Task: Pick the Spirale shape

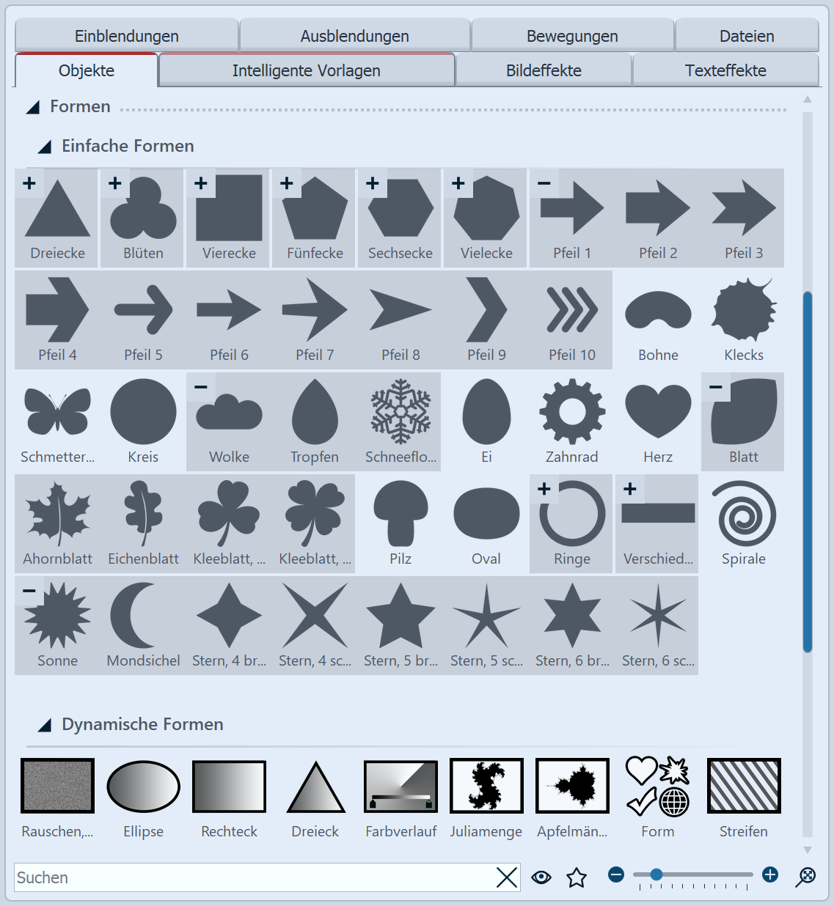Action: [x=743, y=517]
